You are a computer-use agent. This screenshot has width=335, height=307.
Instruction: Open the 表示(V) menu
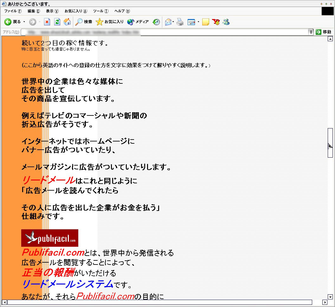pyautogui.click(x=52, y=11)
